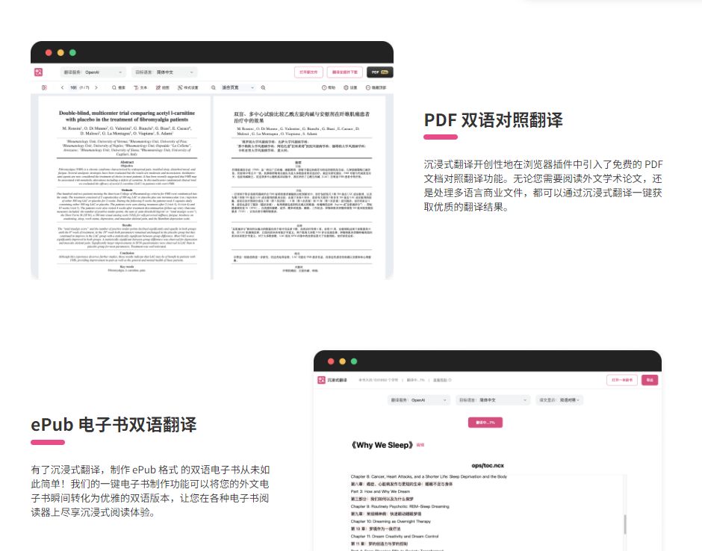702x551 pixels.
Task: Click the 'PDF 双语对照翻译' heading
Action: coord(494,120)
